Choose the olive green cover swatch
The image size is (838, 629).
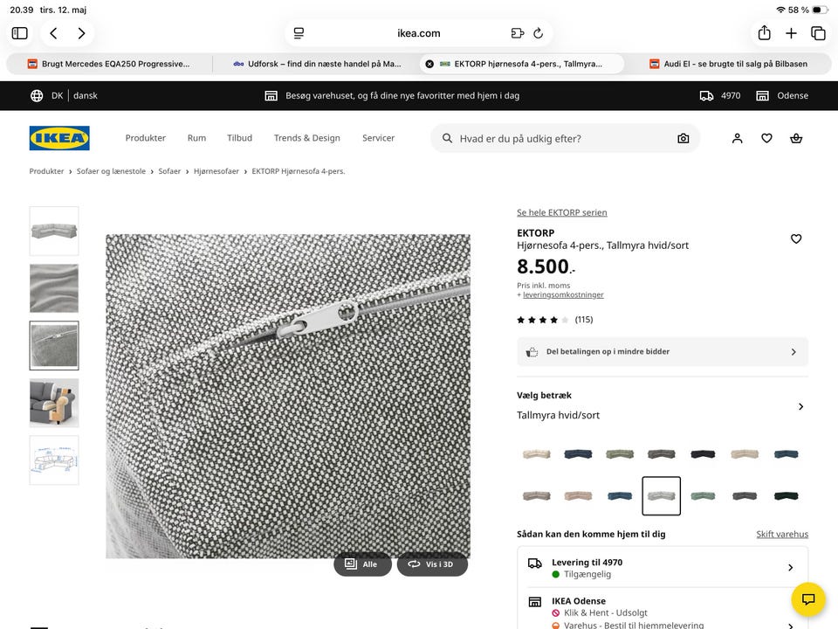click(620, 454)
